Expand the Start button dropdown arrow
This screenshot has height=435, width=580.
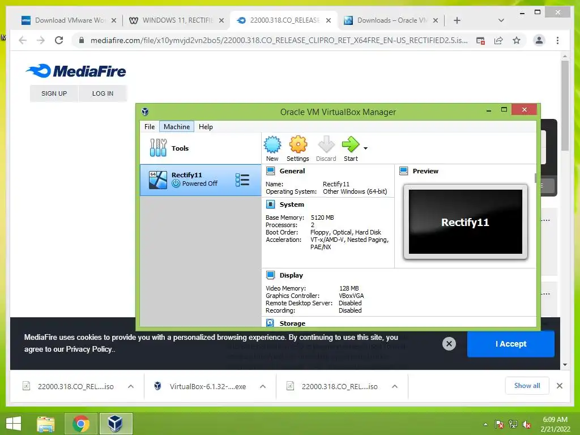coord(365,148)
